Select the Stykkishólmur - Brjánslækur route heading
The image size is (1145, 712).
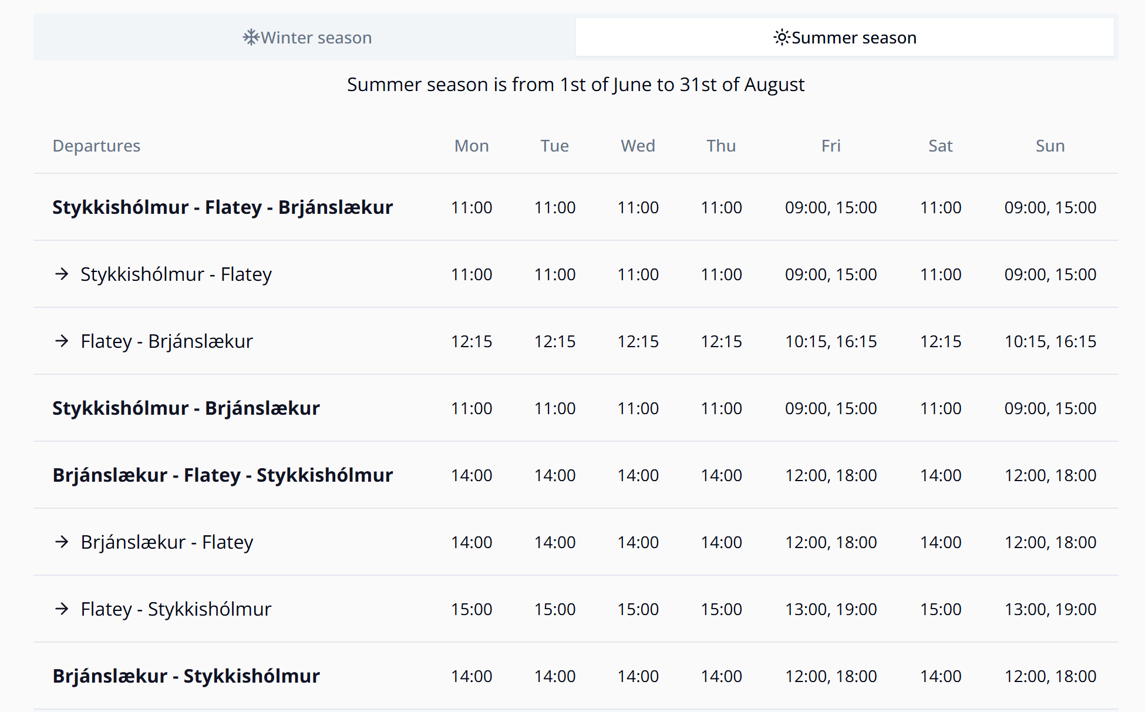(186, 408)
